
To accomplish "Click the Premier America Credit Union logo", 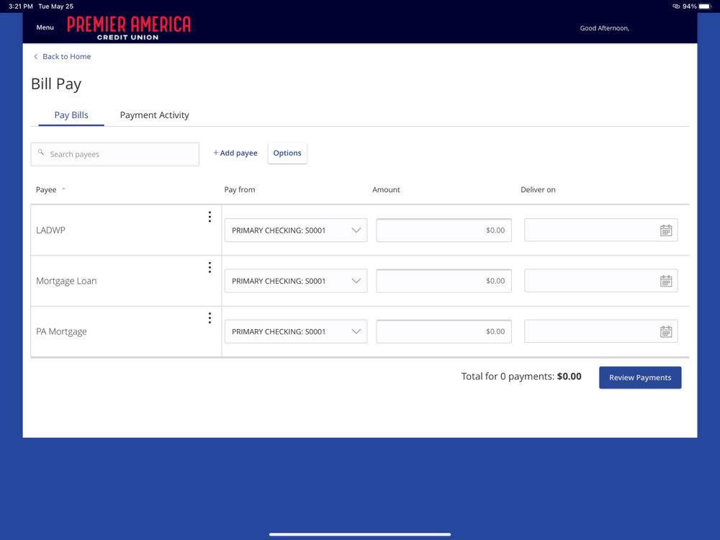I will [129, 27].
